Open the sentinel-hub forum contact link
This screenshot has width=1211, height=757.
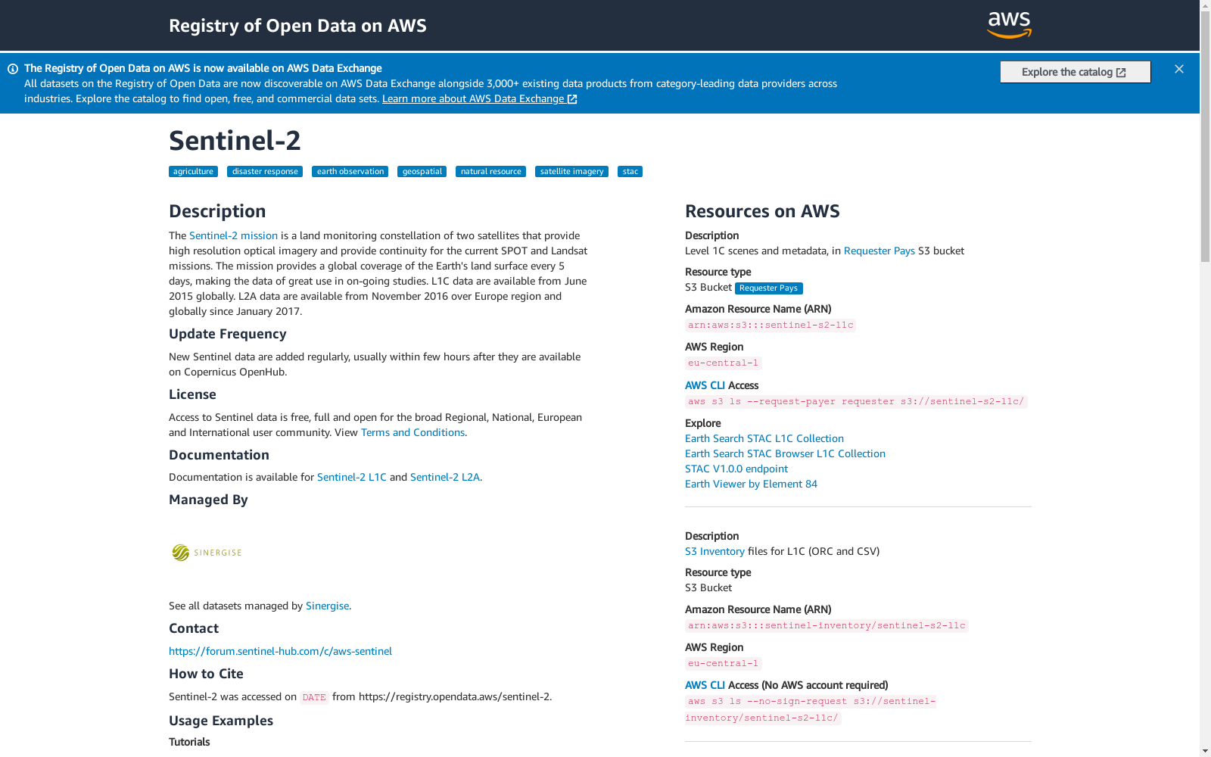pyautogui.click(x=280, y=651)
